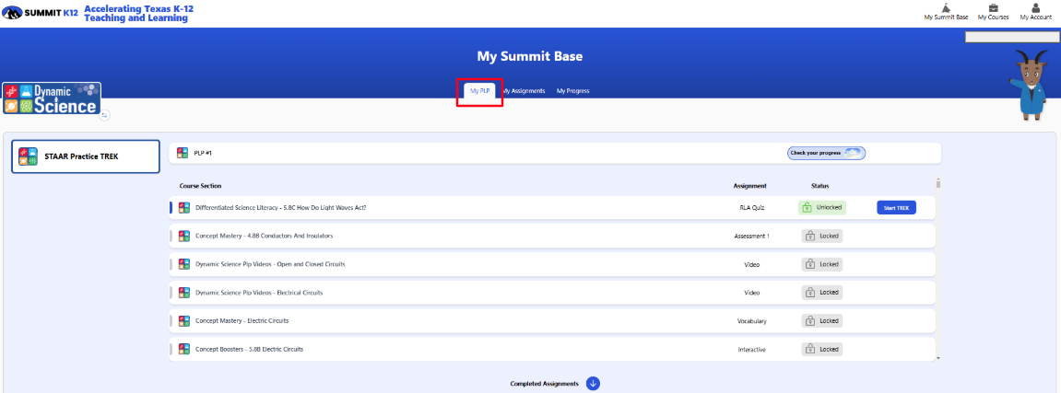
Task: Click the blank field above the goat mascot
Action: click(1011, 38)
